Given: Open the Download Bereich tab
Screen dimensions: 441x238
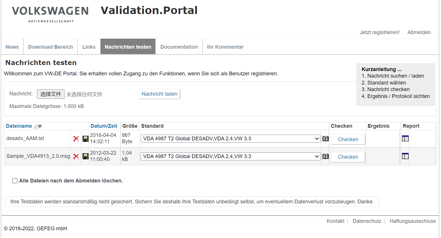Looking at the screenshot, I should click(x=50, y=47).
